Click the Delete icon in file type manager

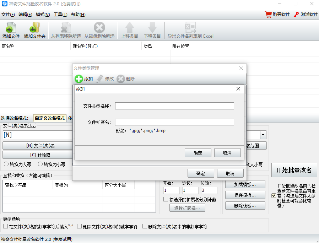pyautogui.click(x=121, y=79)
